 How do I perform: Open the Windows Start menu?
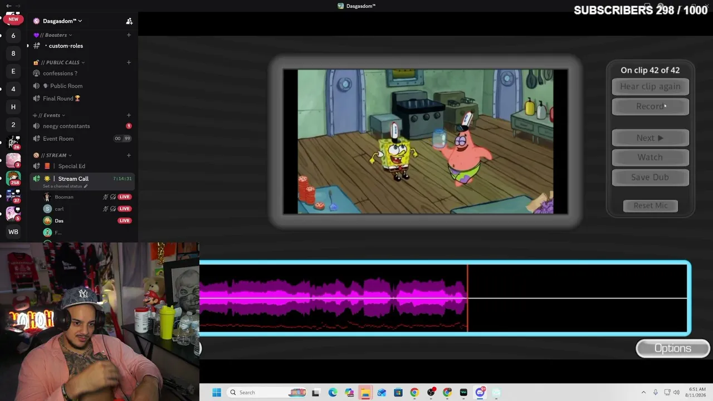click(217, 393)
